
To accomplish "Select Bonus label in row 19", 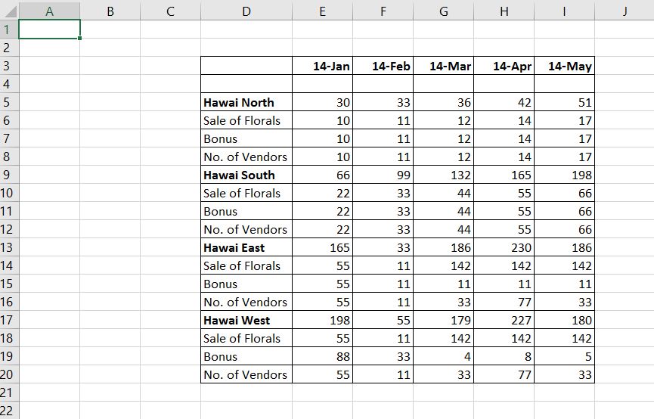I will [246, 356].
